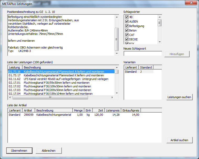Select the Standard J row in Varianten
This screenshot has width=199, height=159.
139,72
